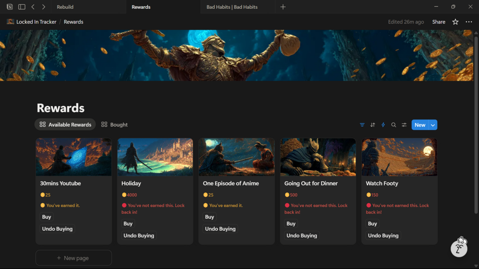479x269 pixels.
Task: Click the Rewards page heading
Action: (61, 108)
